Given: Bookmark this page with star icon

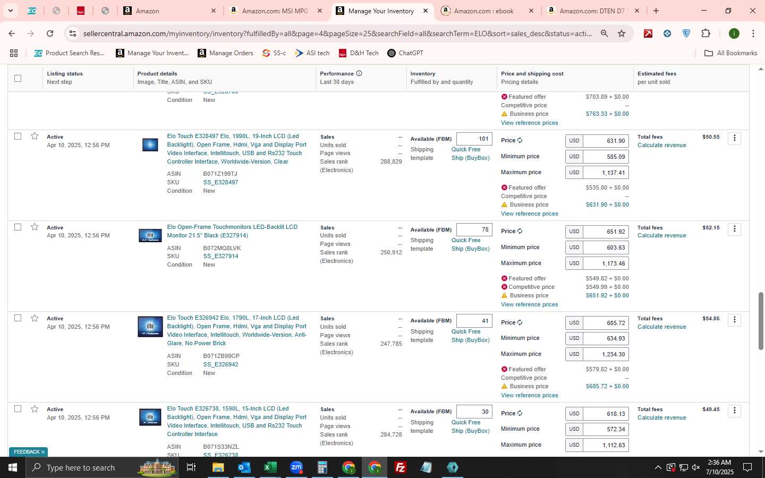Looking at the screenshot, I should [x=622, y=33].
